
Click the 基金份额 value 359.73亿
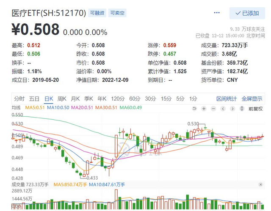tap(237, 63)
